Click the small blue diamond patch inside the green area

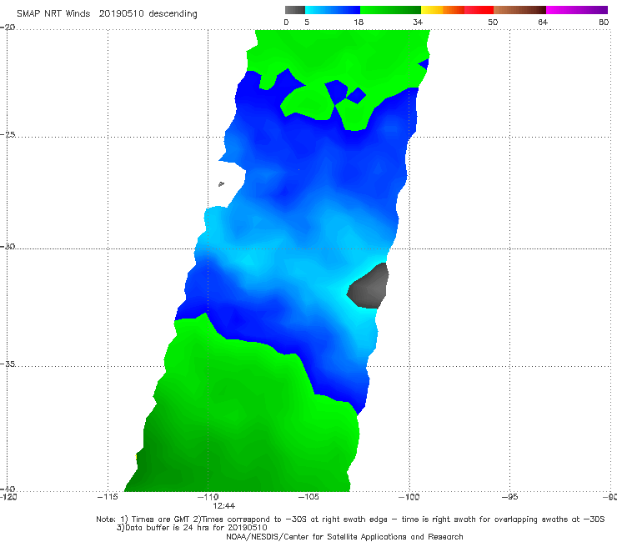point(356,96)
